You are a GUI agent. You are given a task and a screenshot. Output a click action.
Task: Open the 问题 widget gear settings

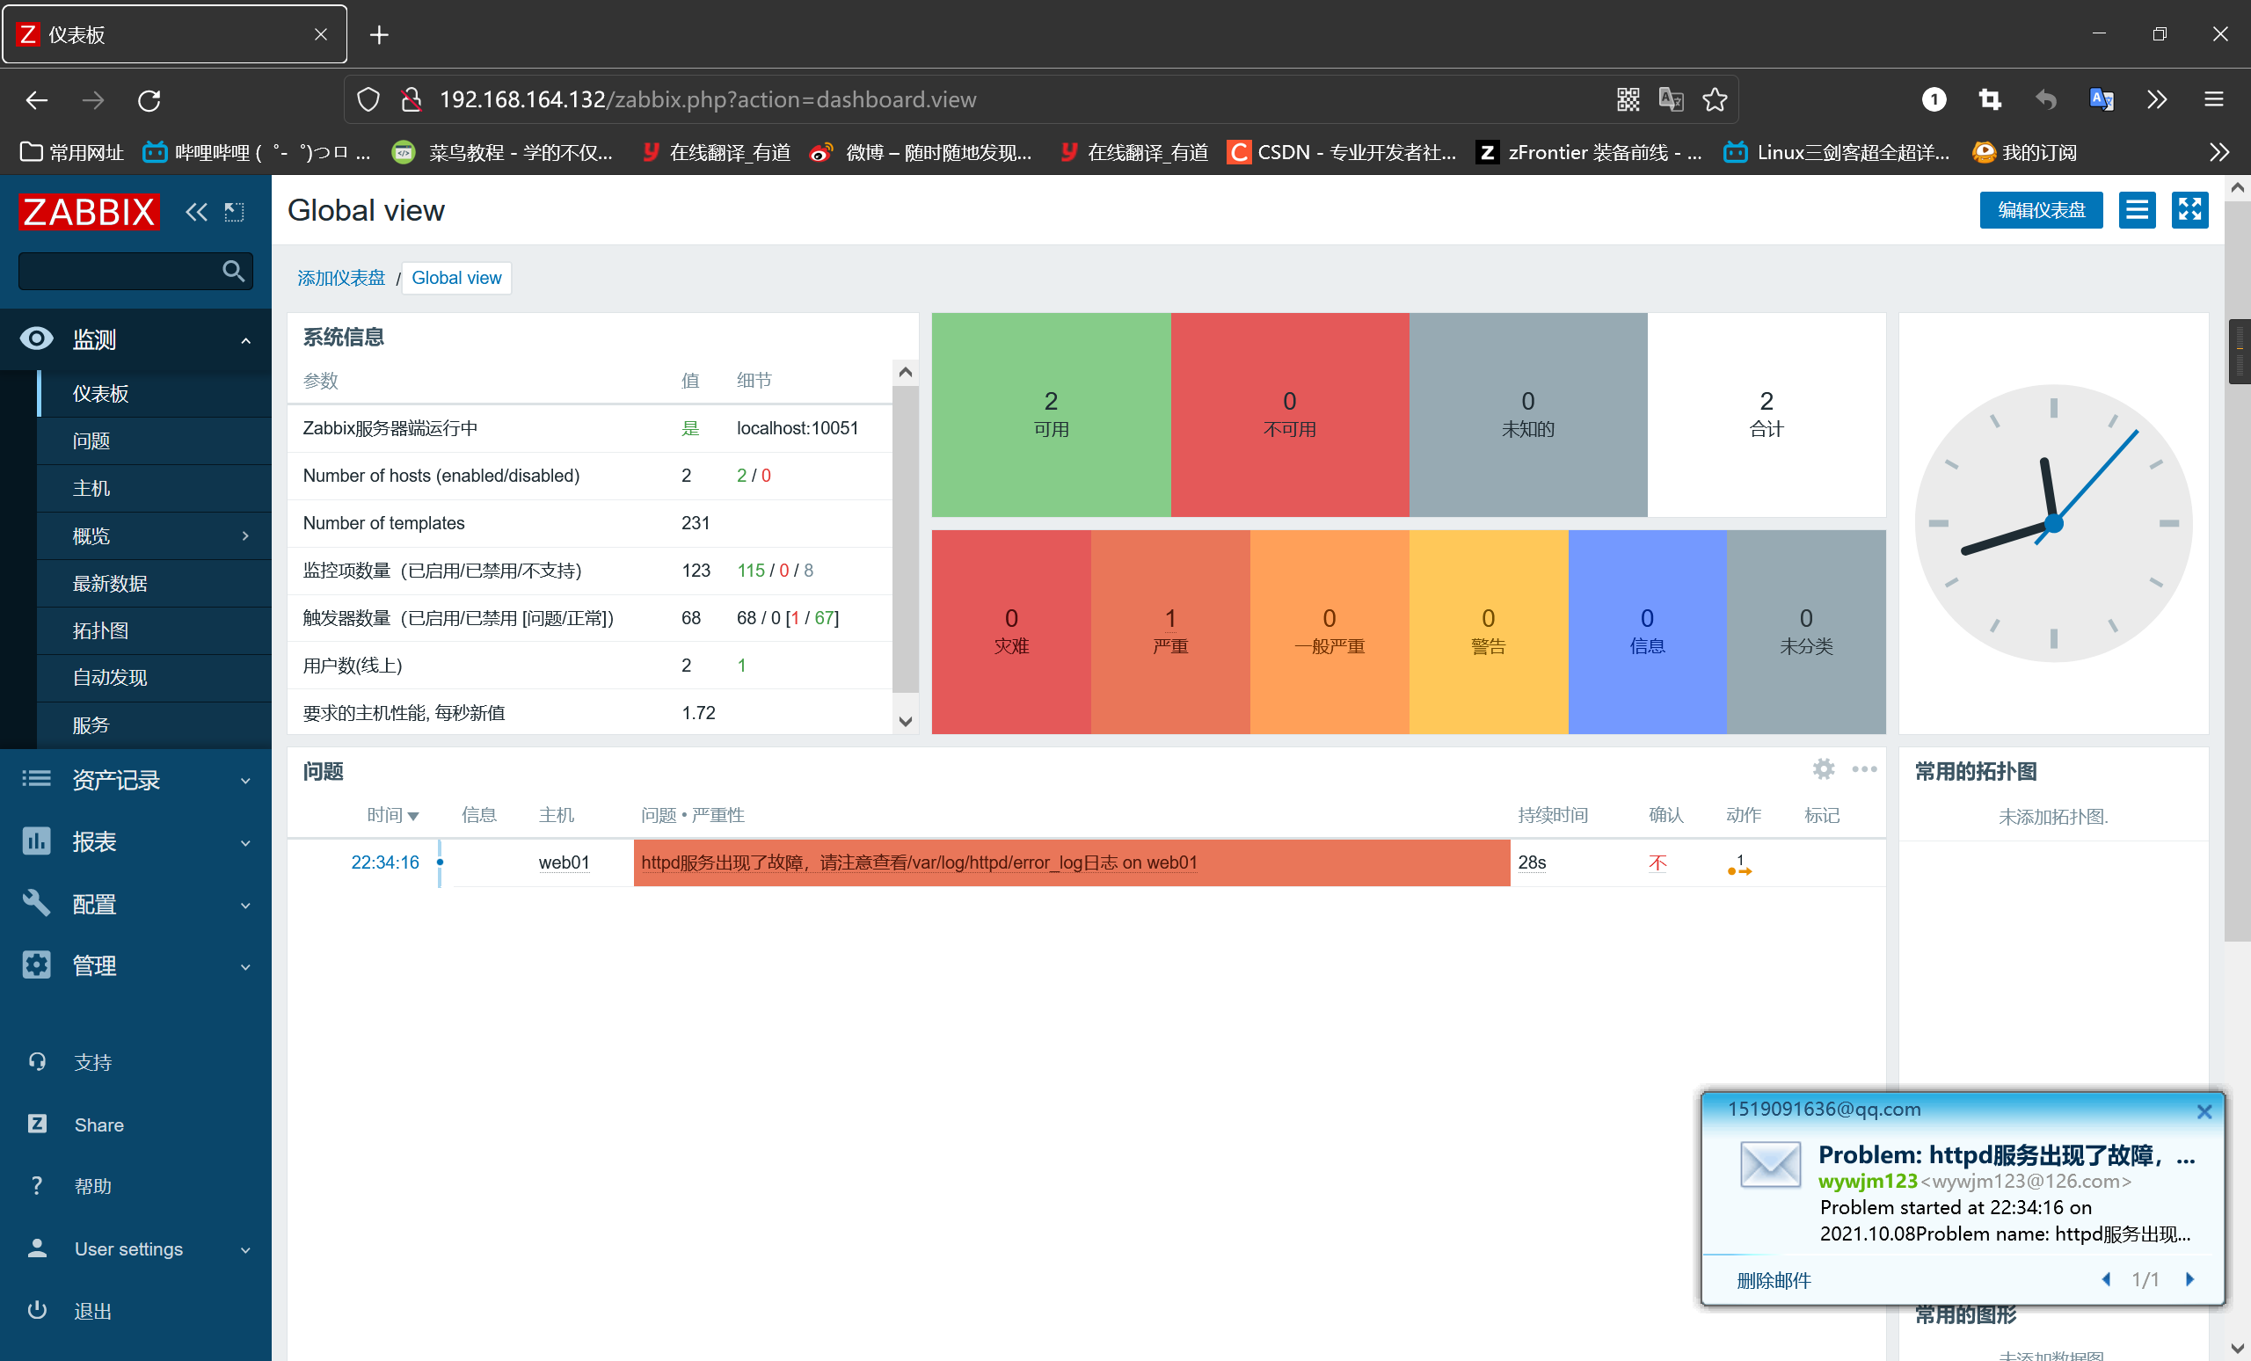tap(1823, 769)
